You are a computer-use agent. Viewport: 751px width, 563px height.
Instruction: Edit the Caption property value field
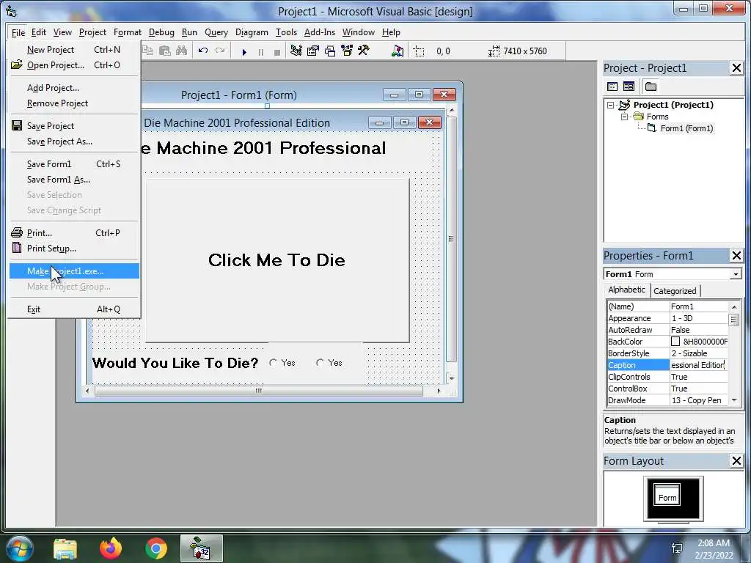(698, 365)
